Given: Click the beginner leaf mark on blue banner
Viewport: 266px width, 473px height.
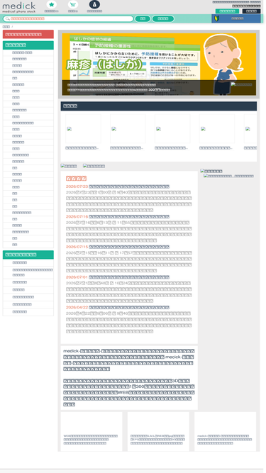Looking at the screenshot, I should [x=217, y=18].
